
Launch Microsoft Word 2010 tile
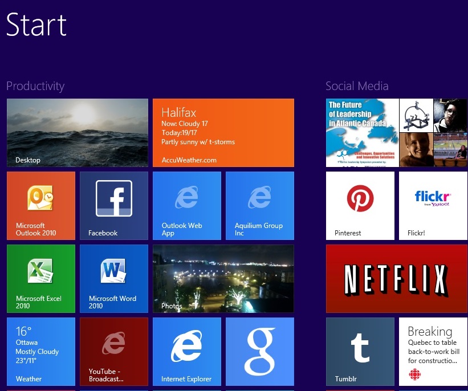point(114,279)
